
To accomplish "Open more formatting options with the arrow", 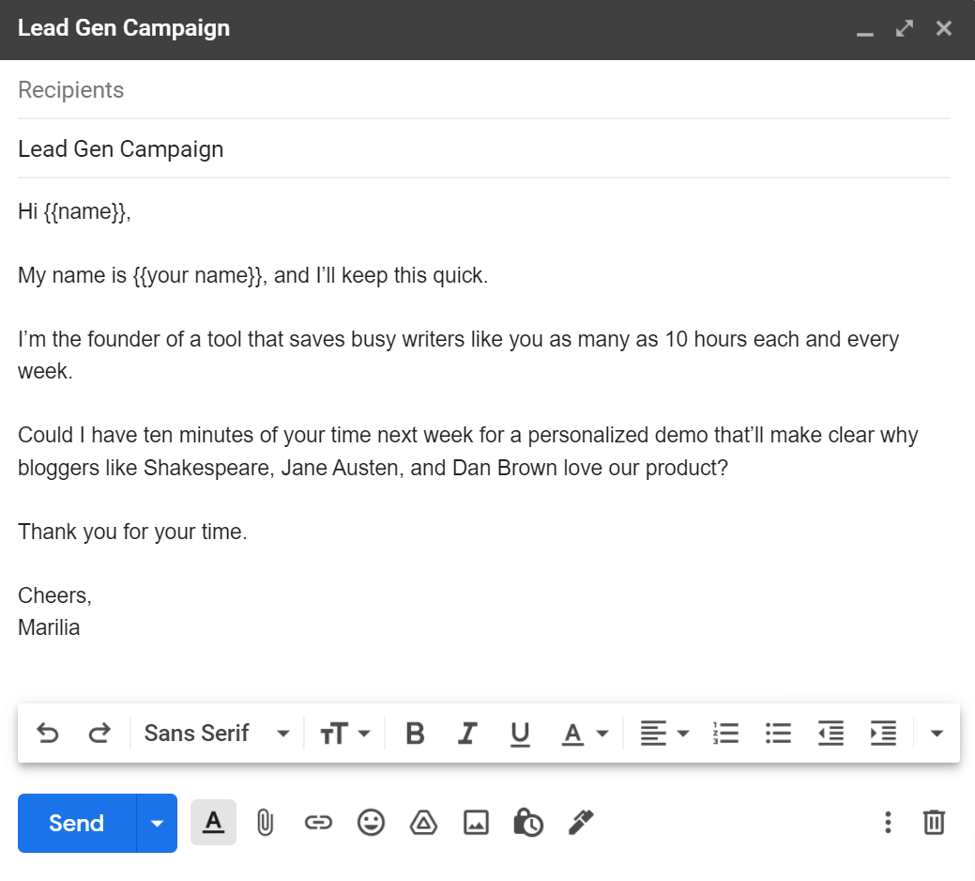I will [x=937, y=734].
